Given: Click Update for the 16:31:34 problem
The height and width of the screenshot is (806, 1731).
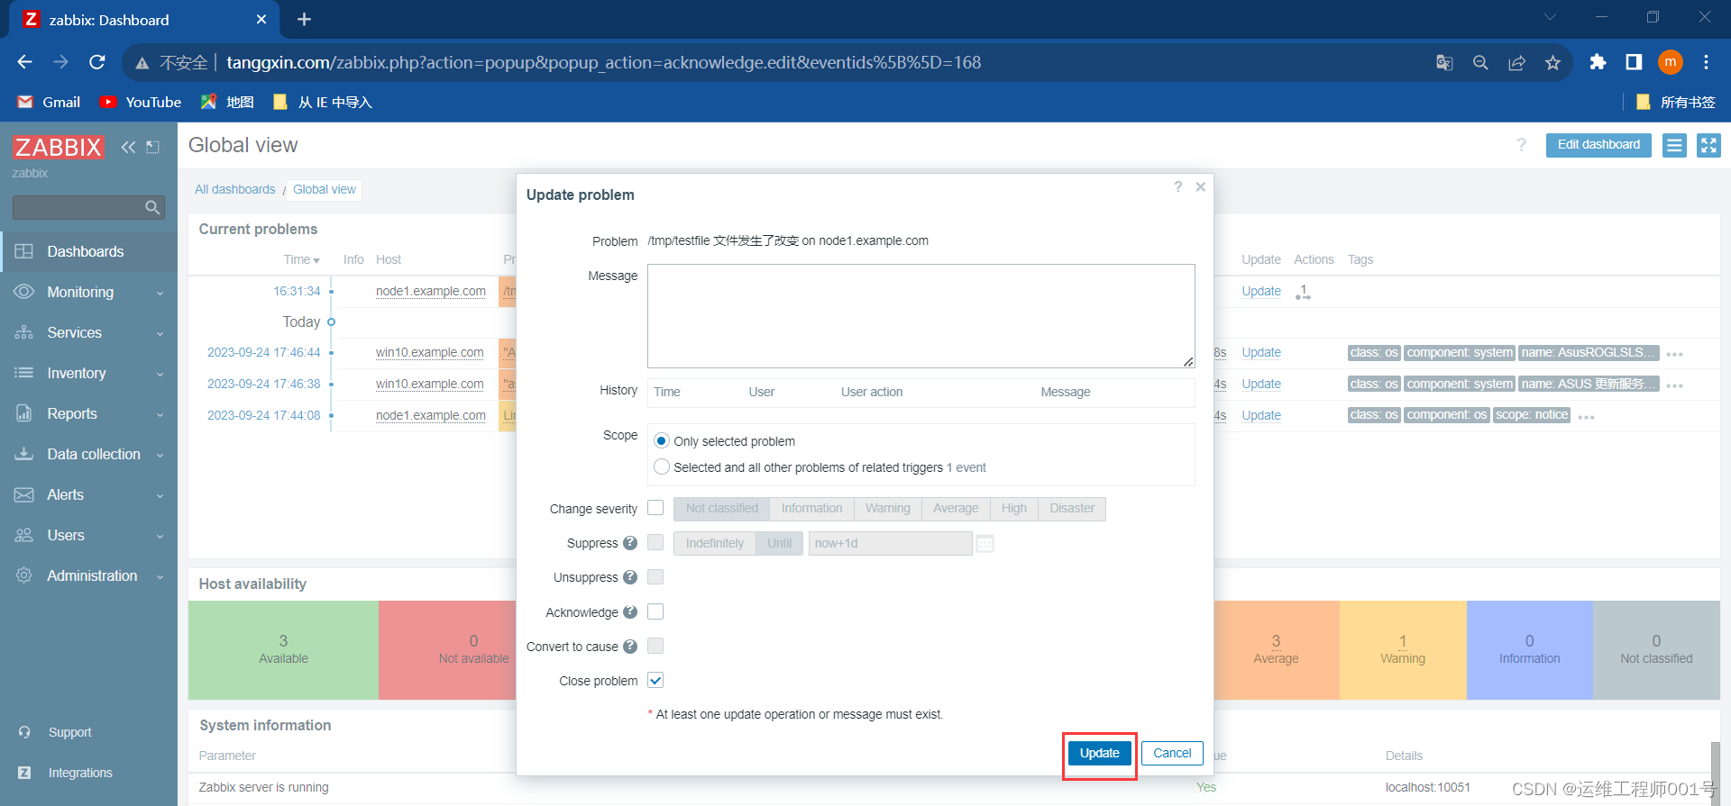Looking at the screenshot, I should [x=1261, y=291].
